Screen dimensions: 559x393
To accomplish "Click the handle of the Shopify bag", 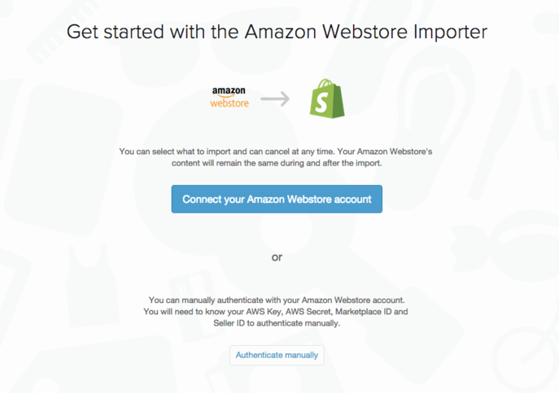I will [325, 84].
